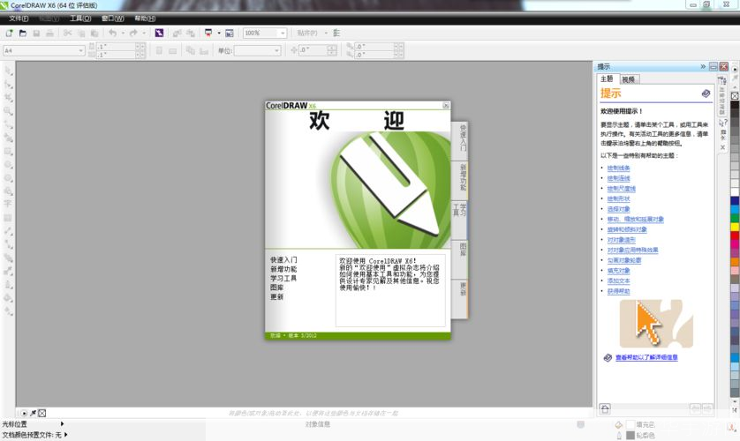Viewport: 740px width, 441px height.
Task: Select the Table tool in toolbox
Action: point(8,218)
